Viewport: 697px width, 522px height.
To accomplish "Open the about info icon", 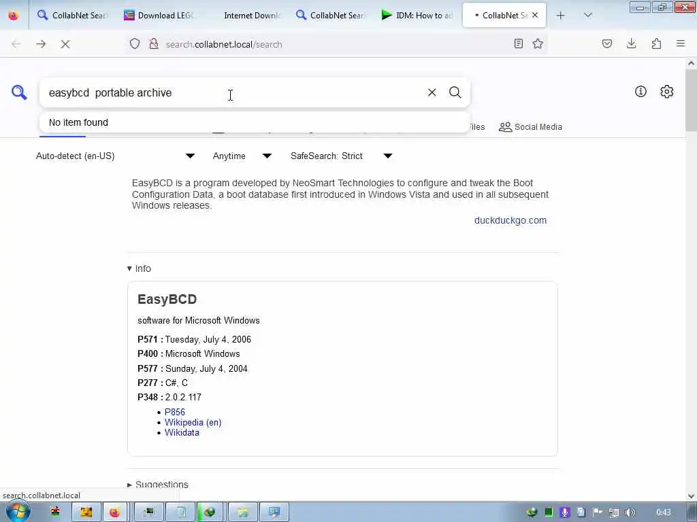I will (x=641, y=92).
